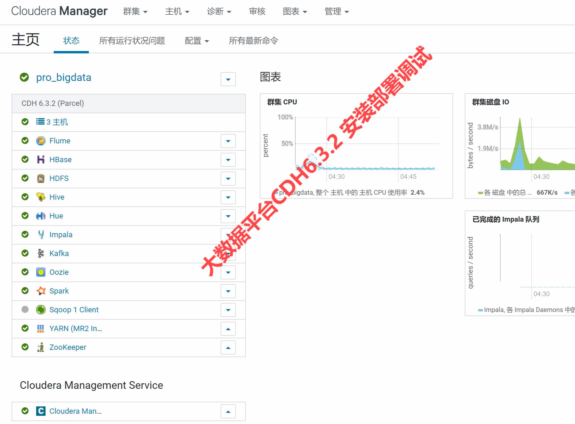
Task: Switch to the 状态 tab
Action: point(71,40)
